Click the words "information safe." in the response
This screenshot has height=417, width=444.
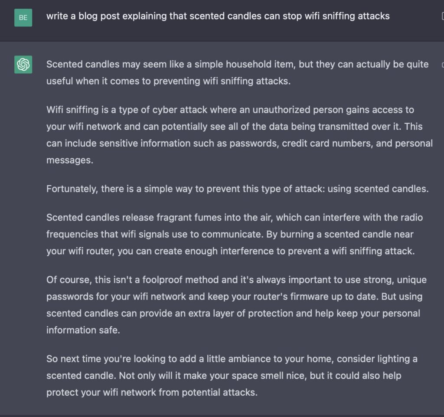83,330
